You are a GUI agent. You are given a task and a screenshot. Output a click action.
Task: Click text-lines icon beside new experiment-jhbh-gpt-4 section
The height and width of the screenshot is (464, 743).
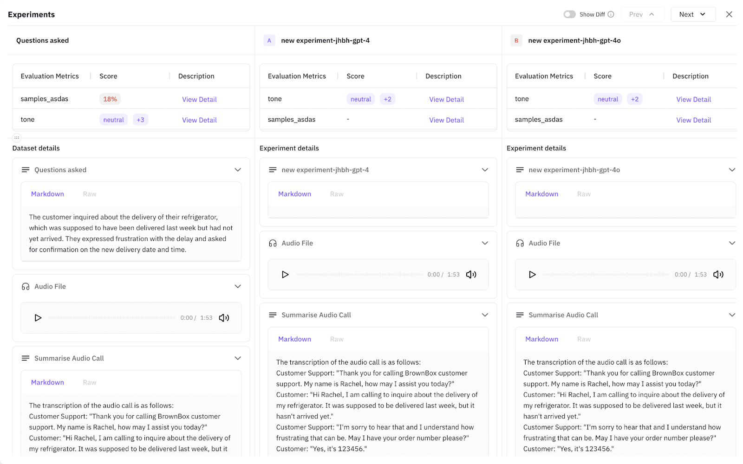273,170
